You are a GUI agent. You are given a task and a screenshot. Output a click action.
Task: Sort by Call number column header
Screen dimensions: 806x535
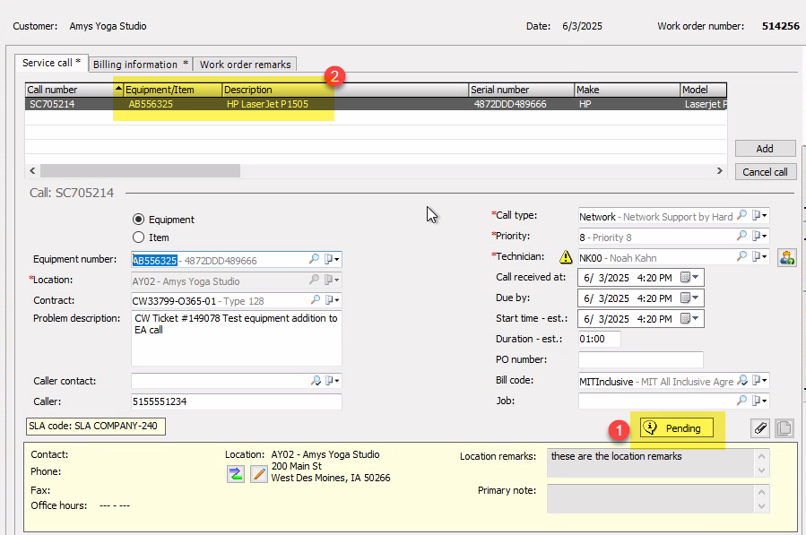coord(74,90)
